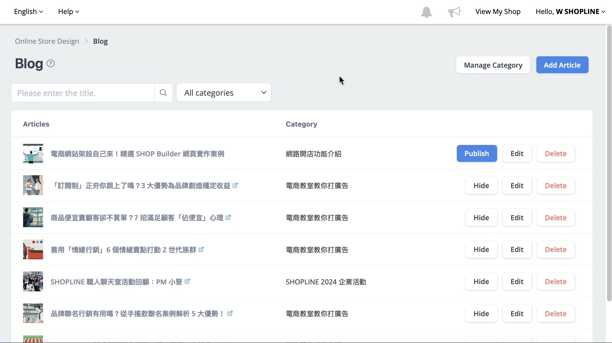The width and height of the screenshot is (612, 343).
Task: Edit the SHOP Builder 網頁實作案例 article
Action: coord(517,153)
